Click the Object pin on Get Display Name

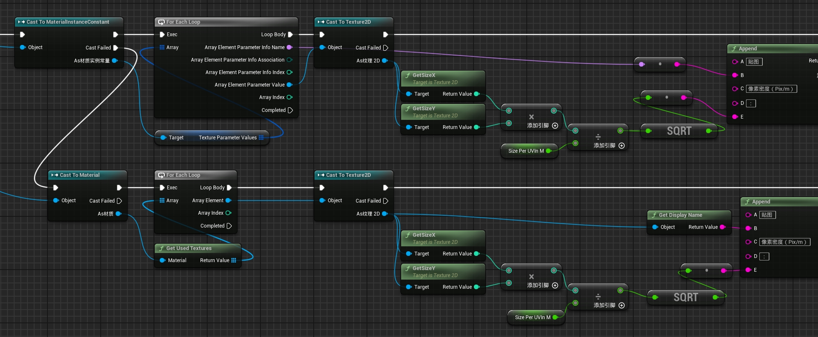[655, 227]
